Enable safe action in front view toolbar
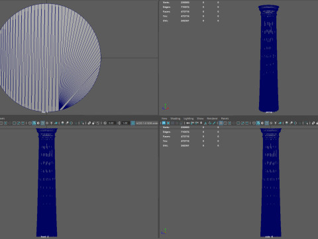Screen dimensions: 318x239 pyautogui.click(x=19, y=123)
